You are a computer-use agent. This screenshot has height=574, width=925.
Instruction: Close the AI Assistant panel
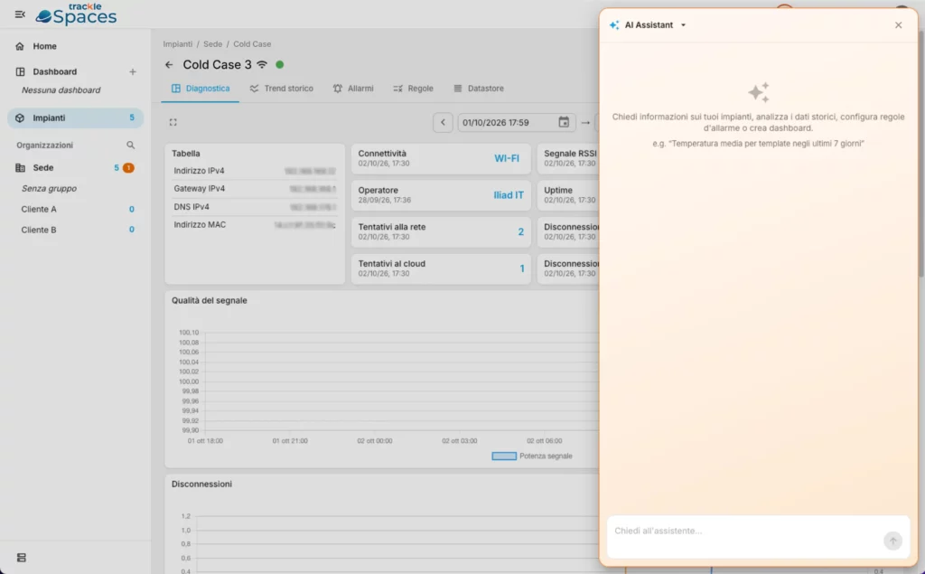coord(898,24)
